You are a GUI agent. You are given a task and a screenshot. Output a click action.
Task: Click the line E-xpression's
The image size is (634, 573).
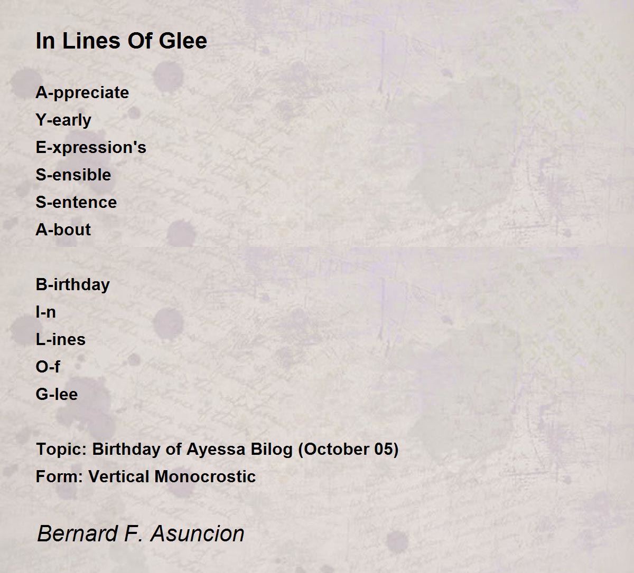[91, 148]
